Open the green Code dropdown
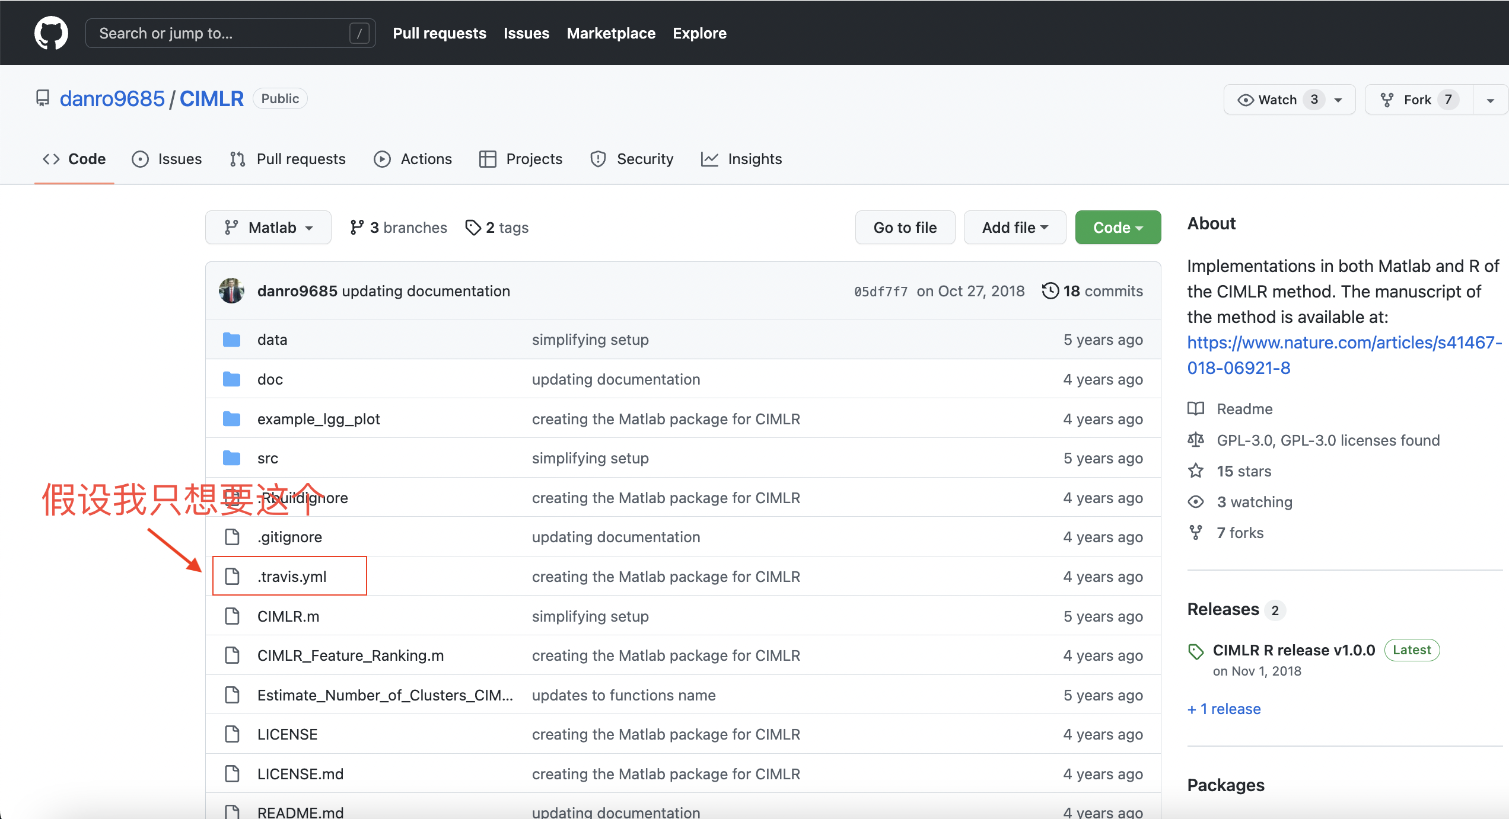Viewport: 1509px width, 819px height. coord(1118,228)
